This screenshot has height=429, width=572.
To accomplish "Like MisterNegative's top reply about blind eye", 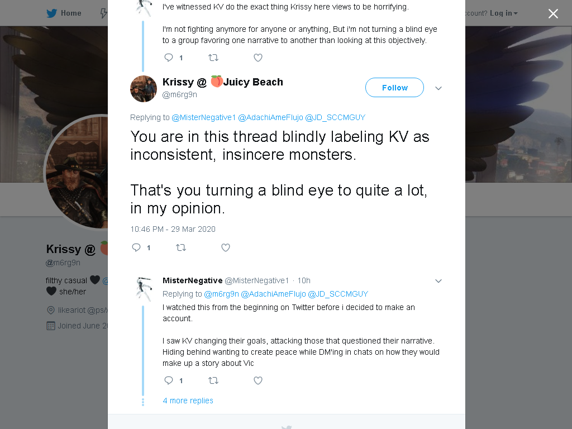I will pos(258,58).
